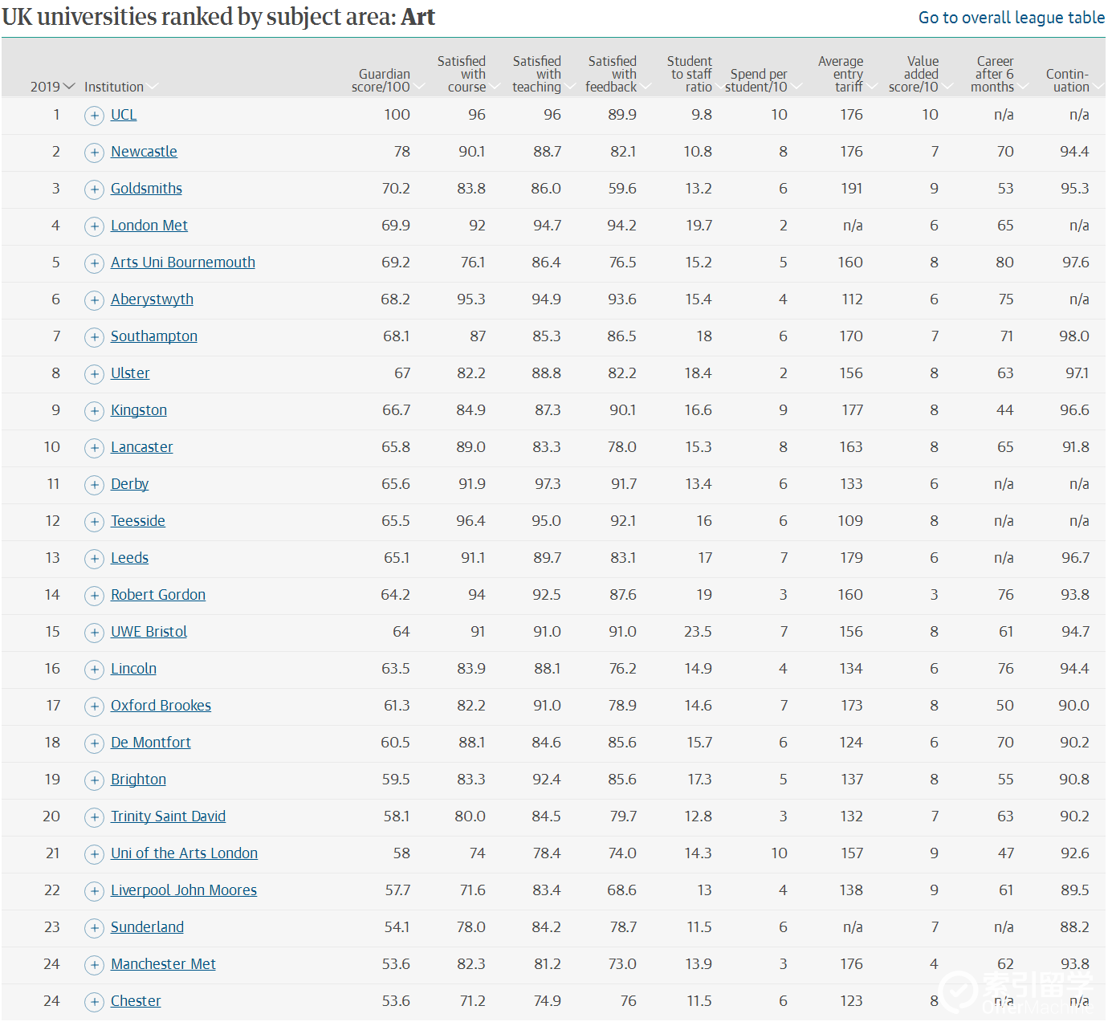Follow the London Met link
Viewport: 1112px width, 1022px height.
pos(149,226)
